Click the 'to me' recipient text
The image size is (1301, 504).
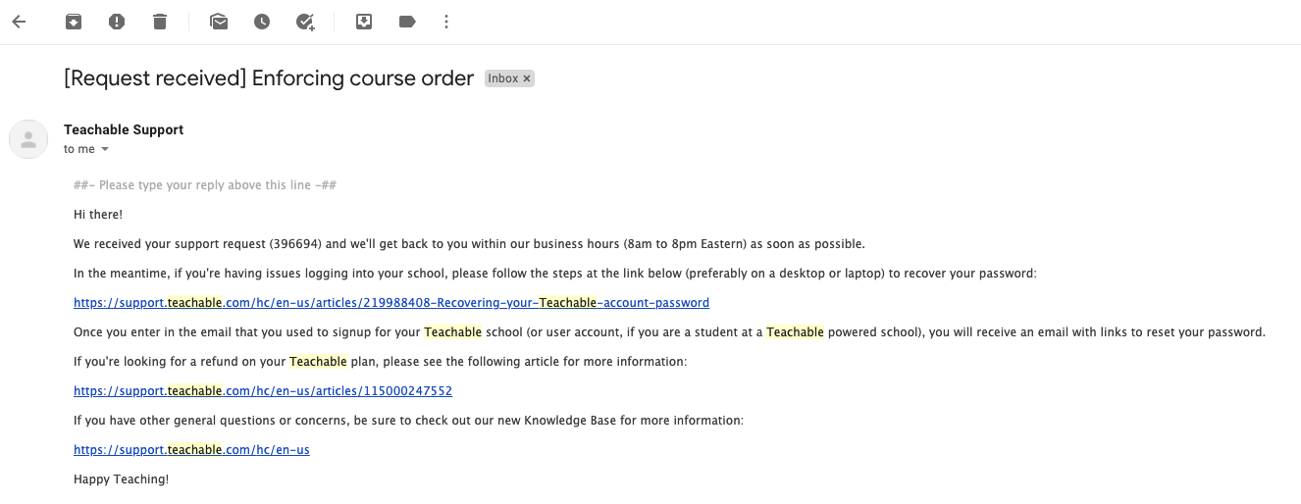(x=79, y=149)
